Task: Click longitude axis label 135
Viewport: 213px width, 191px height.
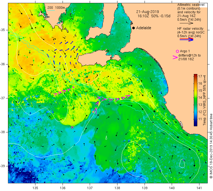Action: (x=35, y=188)
